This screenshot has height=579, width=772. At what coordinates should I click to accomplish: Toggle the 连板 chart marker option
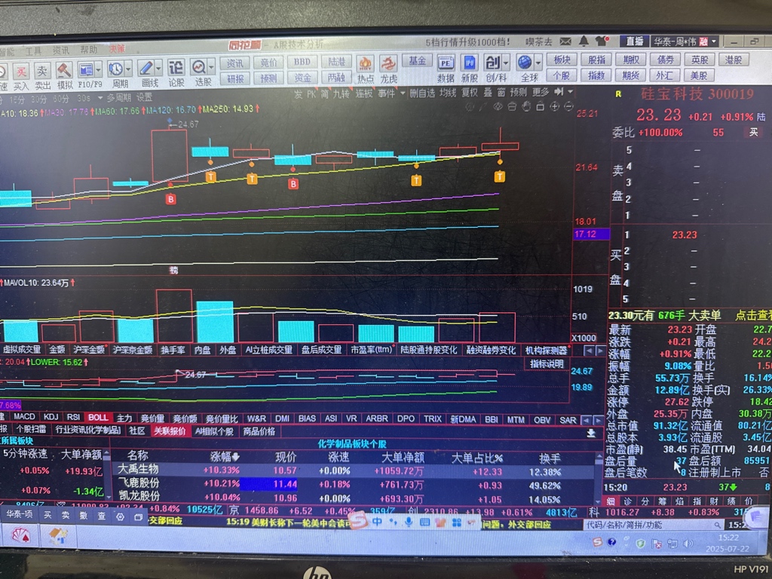(364, 93)
